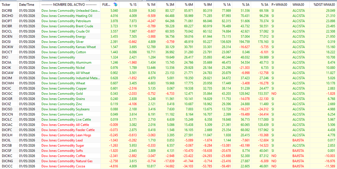
Task: Select Dow Jones Commodity Corn name
Action: [x=62, y=114]
